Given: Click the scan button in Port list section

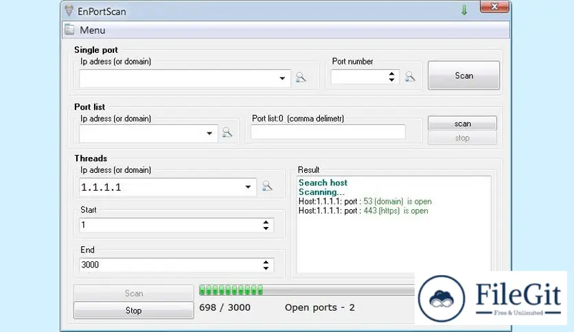Looking at the screenshot, I should coord(462,123).
